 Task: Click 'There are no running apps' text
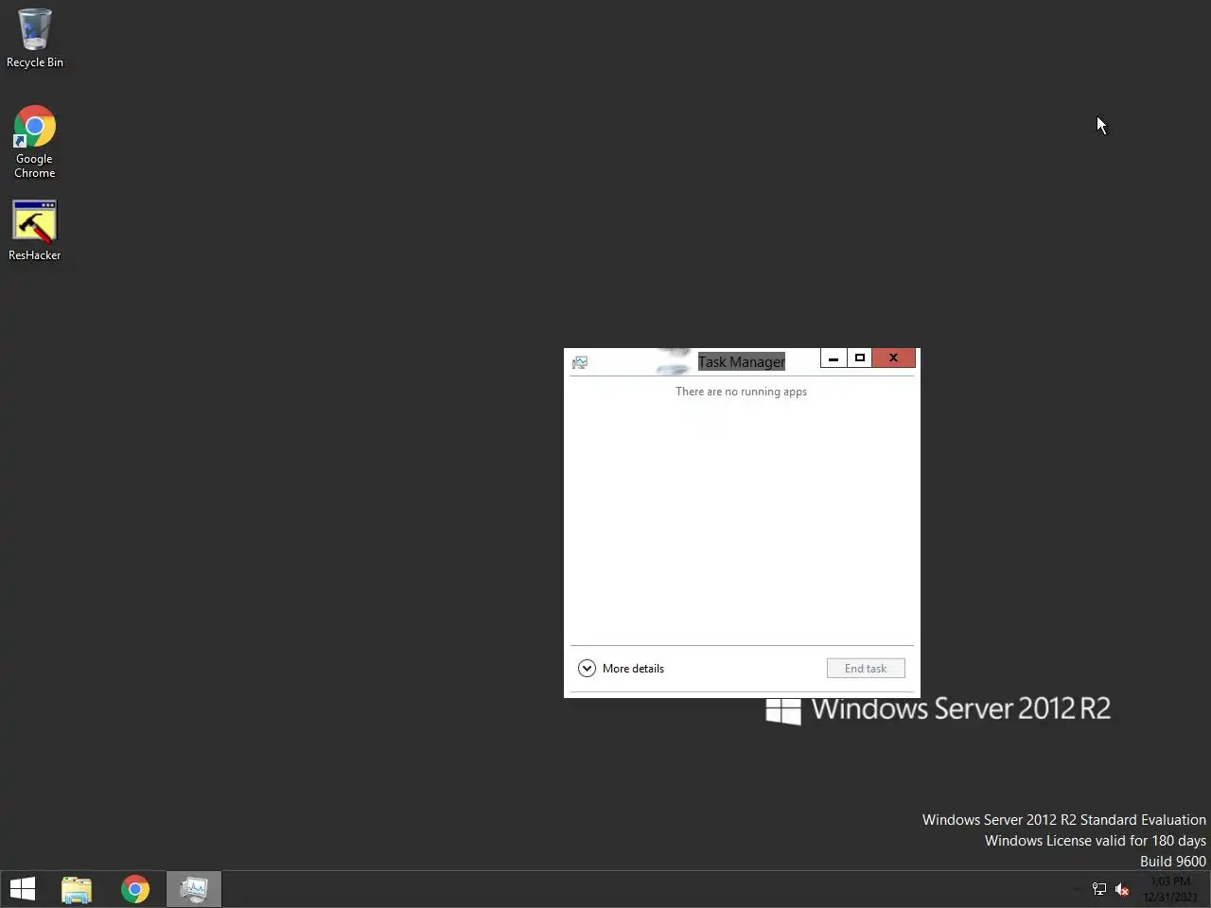coord(741,392)
